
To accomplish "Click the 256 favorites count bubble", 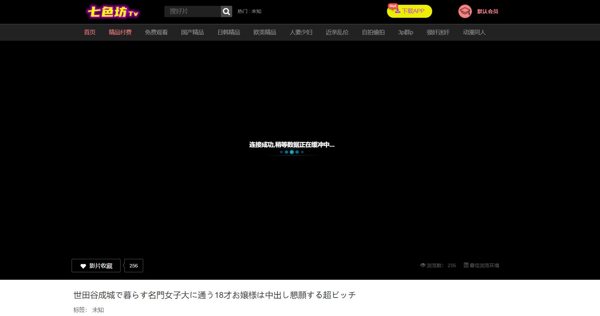I will (134, 266).
